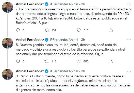The image size is (134, 93).
Task: Click the verified badge on tweet 8
Action: (47, 40)
